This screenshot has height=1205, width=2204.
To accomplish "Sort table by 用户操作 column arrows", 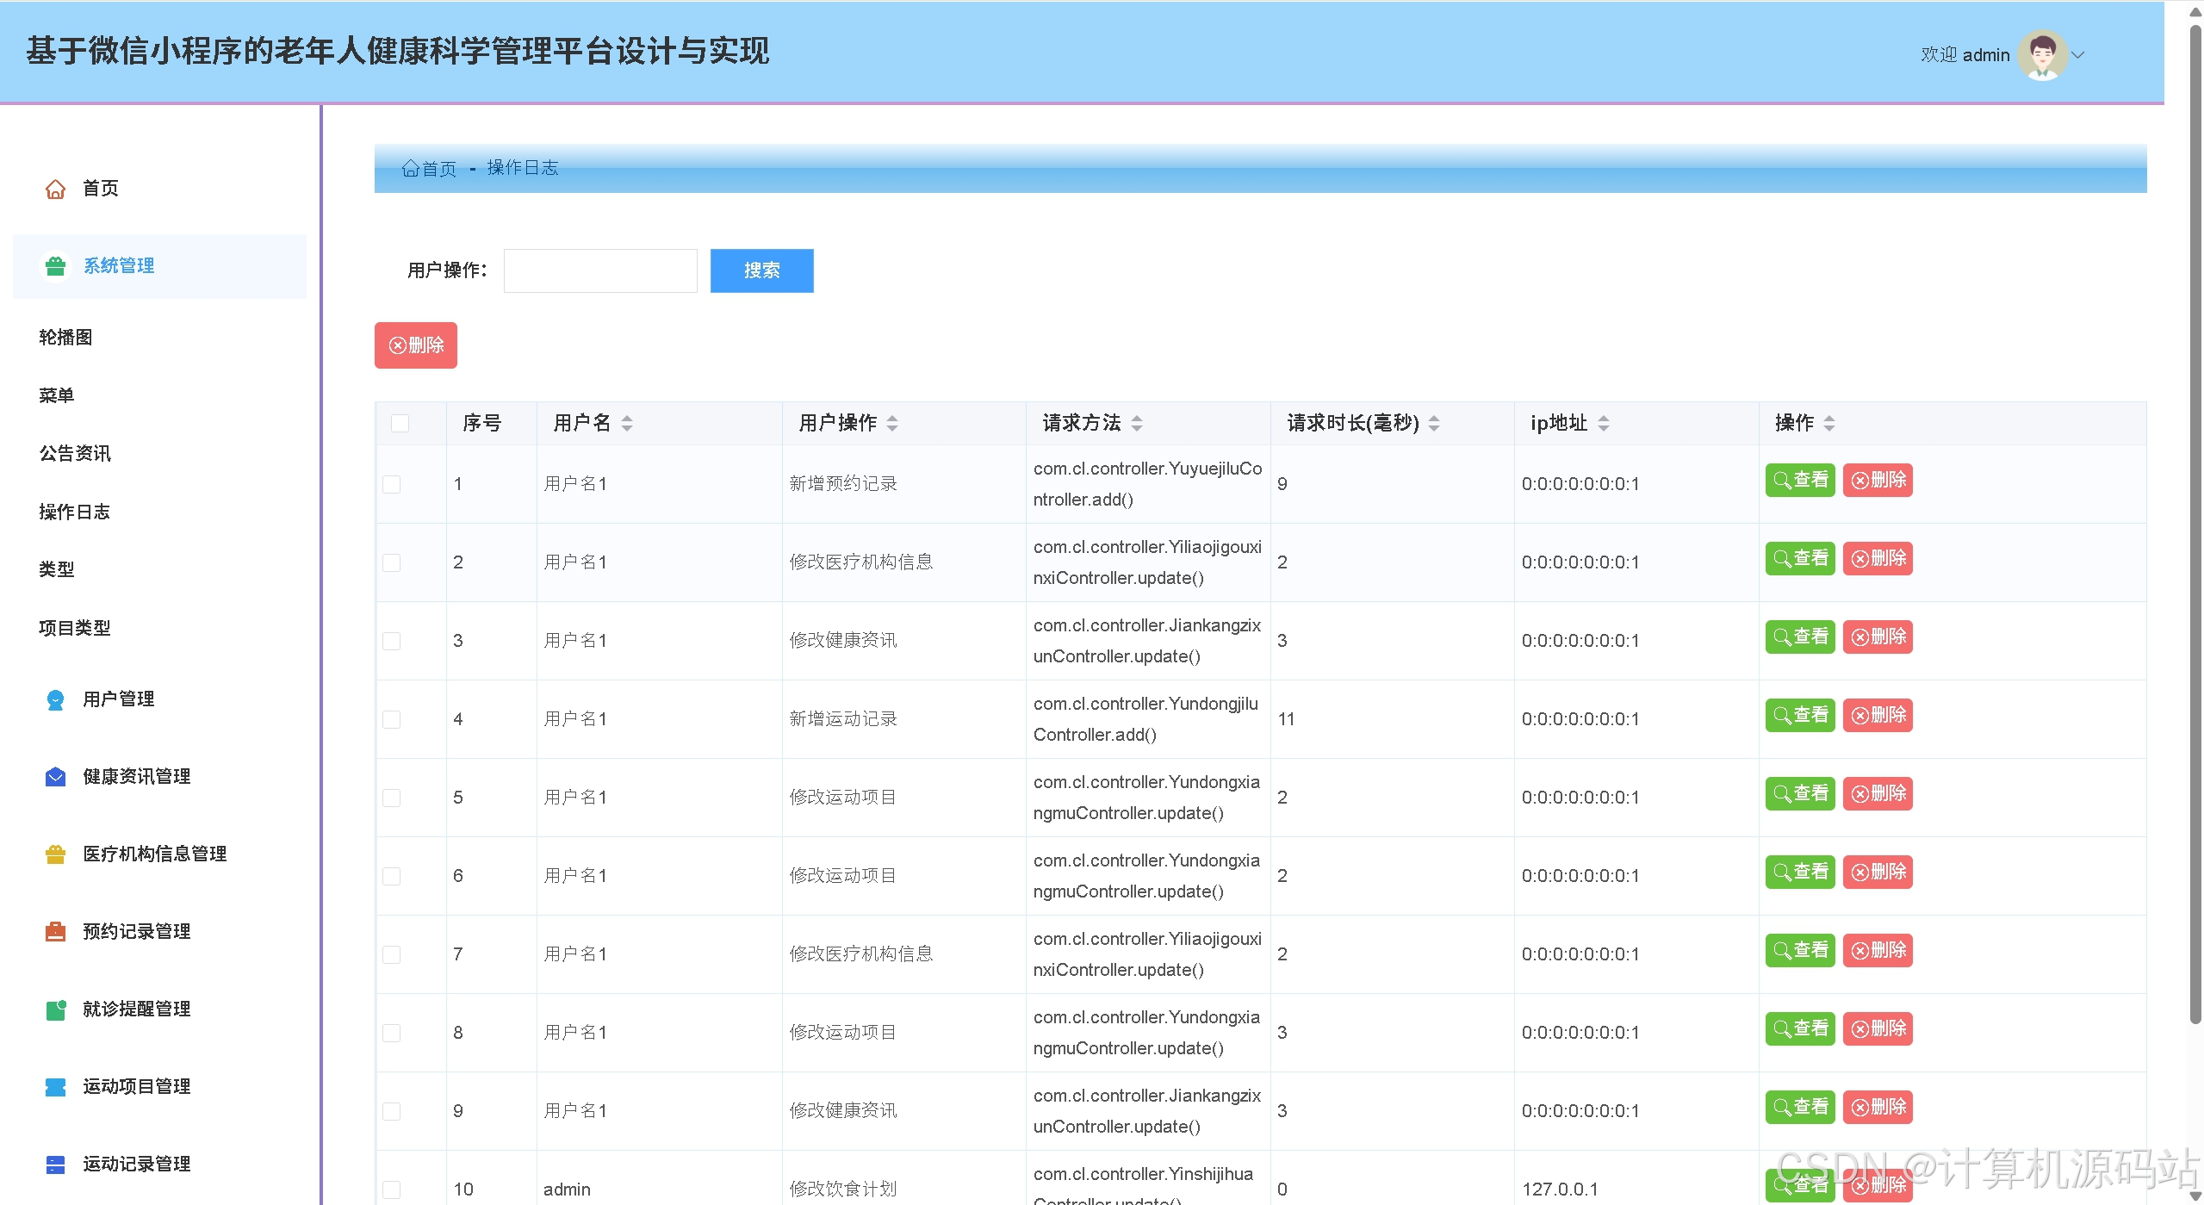I will (x=892, y=423).
